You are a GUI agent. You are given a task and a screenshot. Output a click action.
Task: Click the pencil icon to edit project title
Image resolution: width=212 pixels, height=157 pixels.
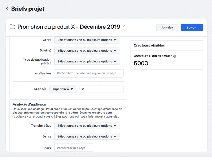[124, 26]
